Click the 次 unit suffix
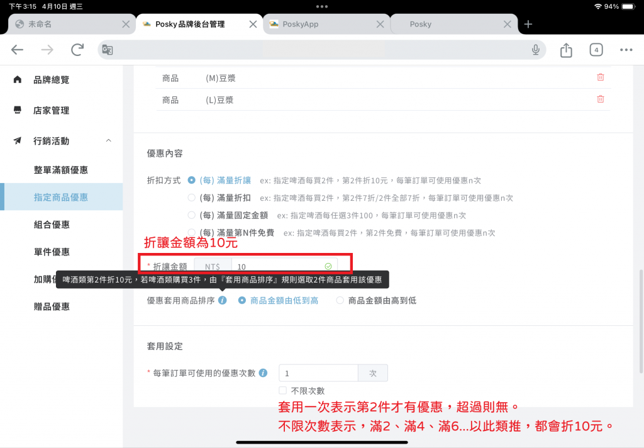Viewport: 644px width, 448px height. coord(373,372)
